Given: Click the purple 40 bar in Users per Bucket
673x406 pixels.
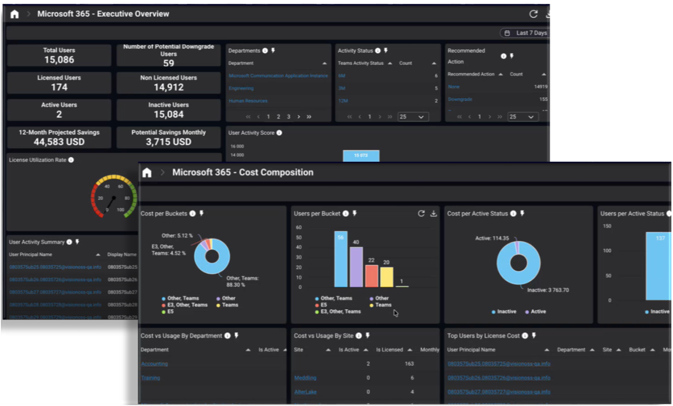Looking at the screenshot, I should click(x=356, y=267).
